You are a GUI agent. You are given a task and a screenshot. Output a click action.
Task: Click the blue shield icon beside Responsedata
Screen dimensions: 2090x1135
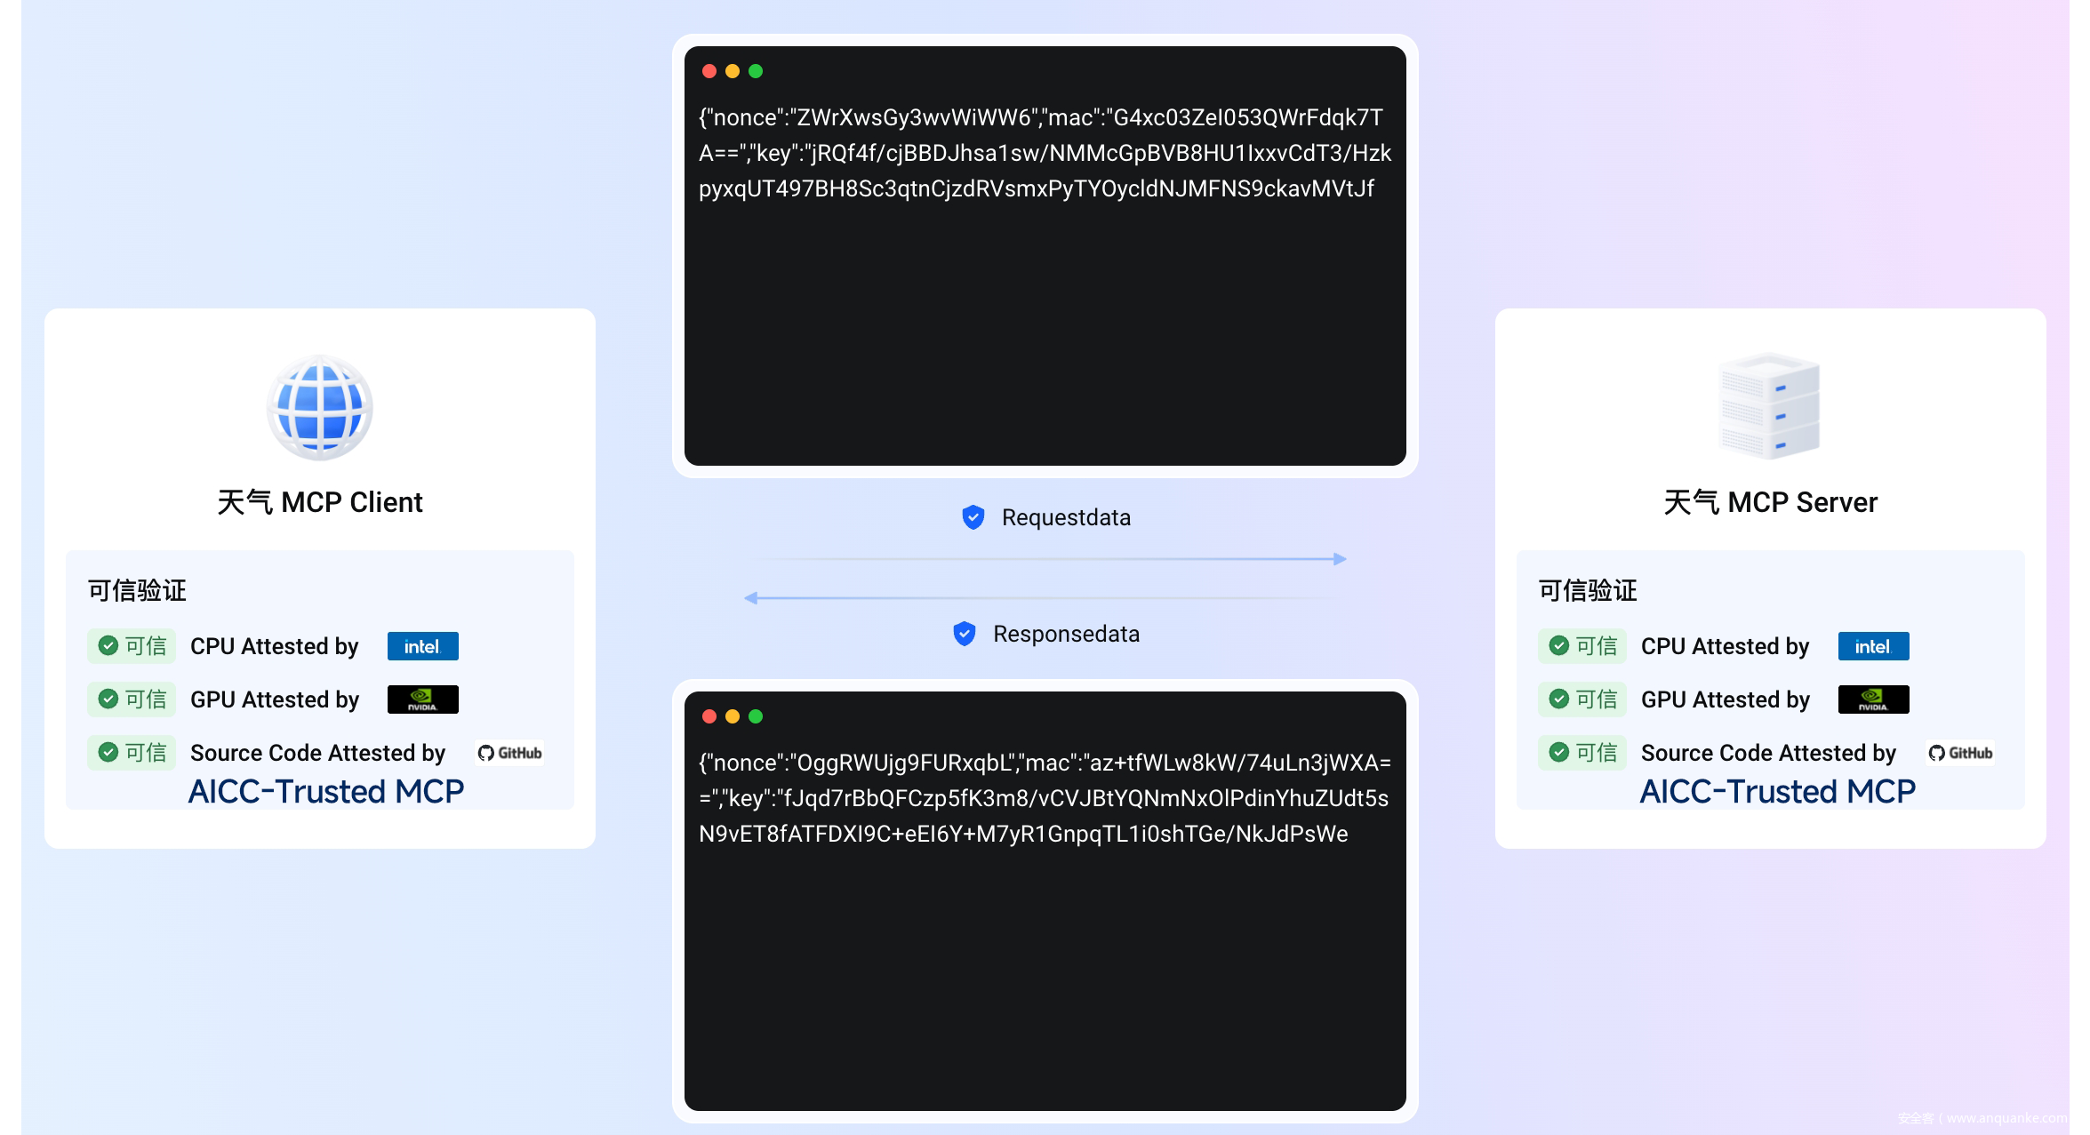coord(965,634)
